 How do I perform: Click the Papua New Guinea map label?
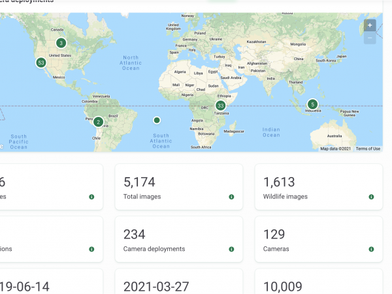pyautogui.click(x=350, y=113)
